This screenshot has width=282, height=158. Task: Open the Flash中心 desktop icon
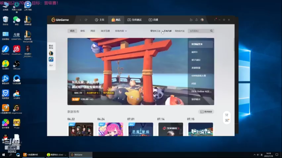pos(6,50)
